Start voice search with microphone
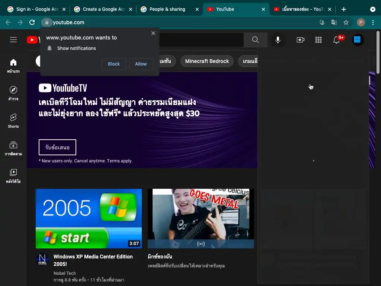The image size is (381, 286). 278,39
